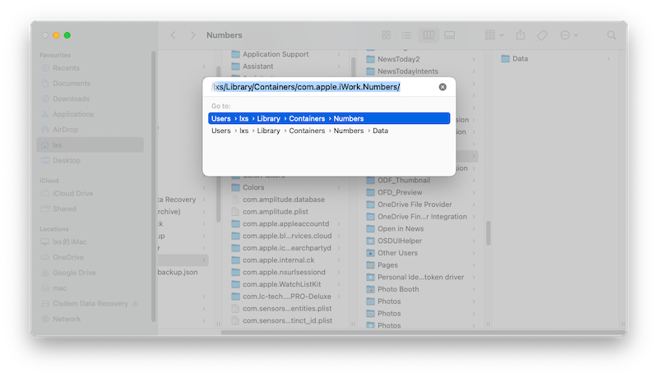Select lxs的iMac under Locations
This screenshot has height=377, width=658.
90,241
